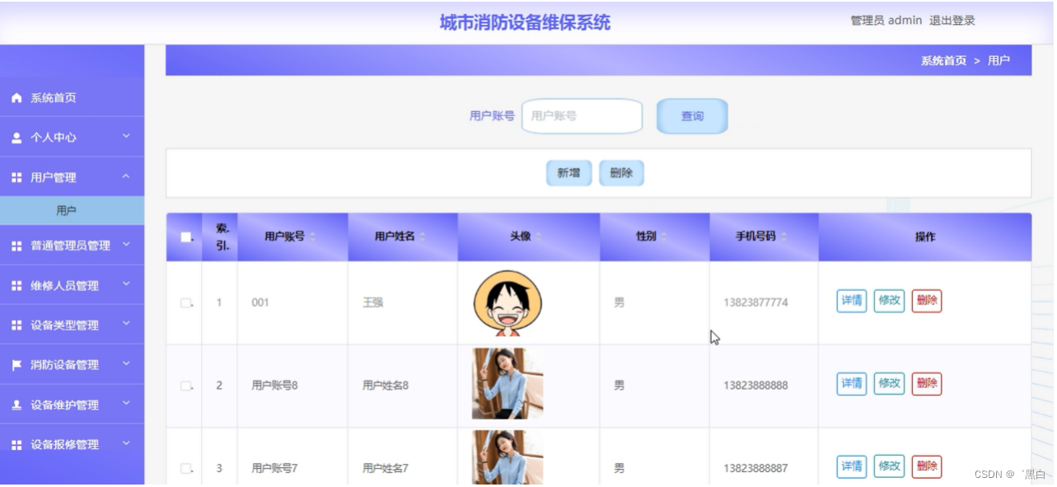Click the grid icon beside 设备类型管理

click(16, 325)
